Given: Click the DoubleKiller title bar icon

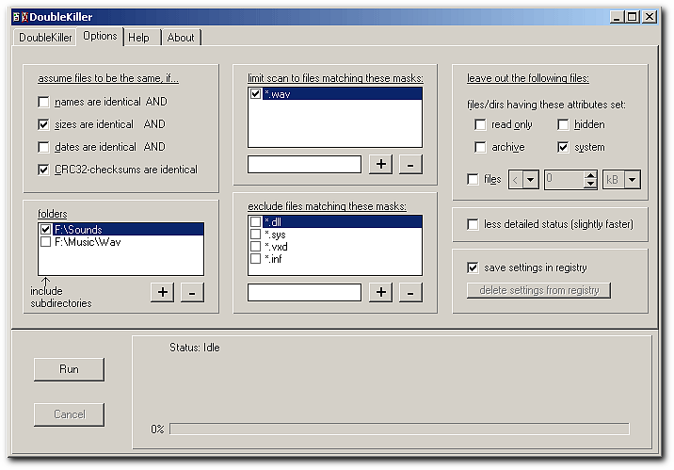Looking at the screenshot, I should [x=21, y=17].
